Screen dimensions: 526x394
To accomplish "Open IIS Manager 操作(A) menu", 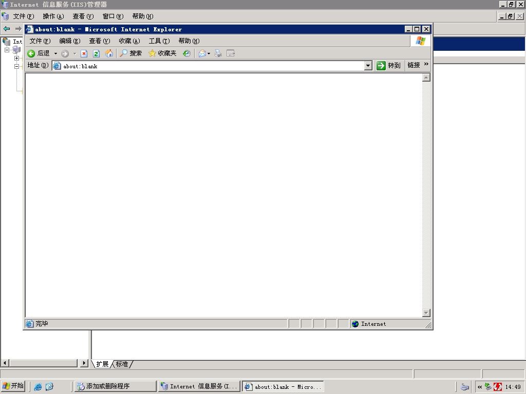I will (x=53, y=16).
